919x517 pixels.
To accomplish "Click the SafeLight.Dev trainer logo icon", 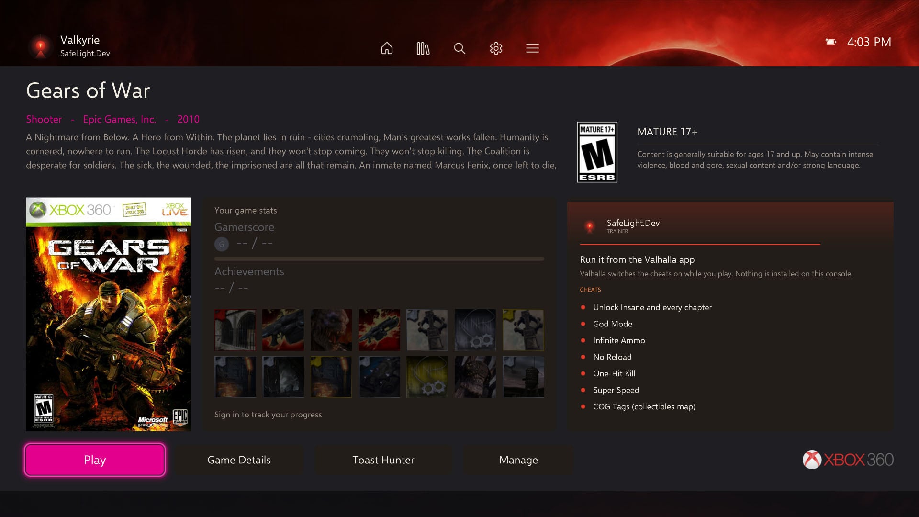I will pos(590,226).
